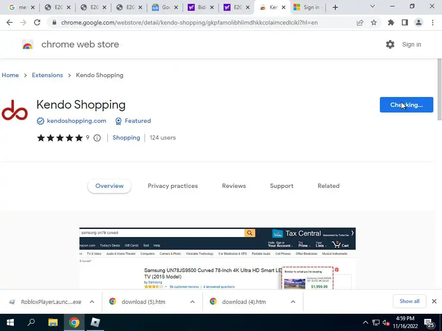442x331 pixels.
Task: Switch to the Overview tab
Action: [x=109, y=186]
